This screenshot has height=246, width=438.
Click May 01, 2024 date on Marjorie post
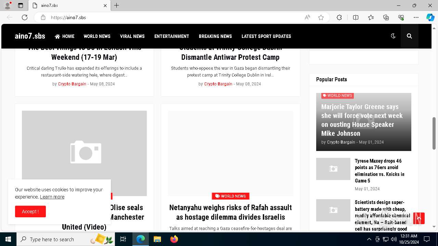point(371,142)
